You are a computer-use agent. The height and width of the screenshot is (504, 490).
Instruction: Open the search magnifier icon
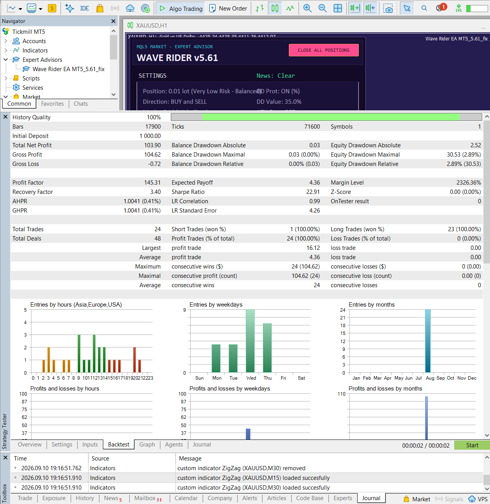point(424,8)
